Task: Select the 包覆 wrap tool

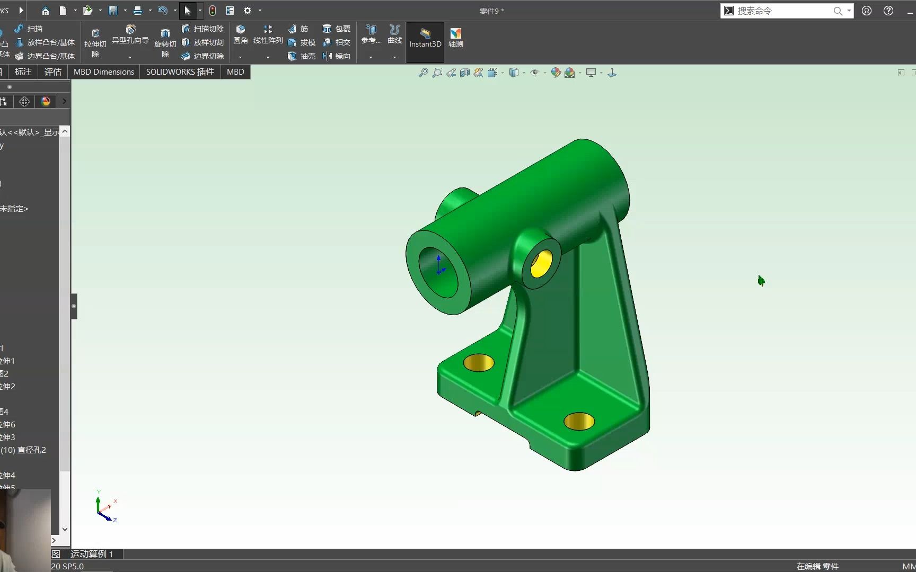Action: tap(337, 29)
